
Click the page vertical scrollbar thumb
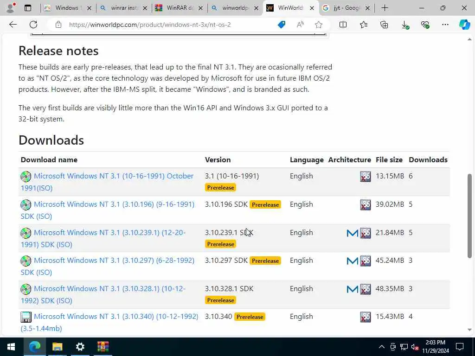[x=469, y=216]
